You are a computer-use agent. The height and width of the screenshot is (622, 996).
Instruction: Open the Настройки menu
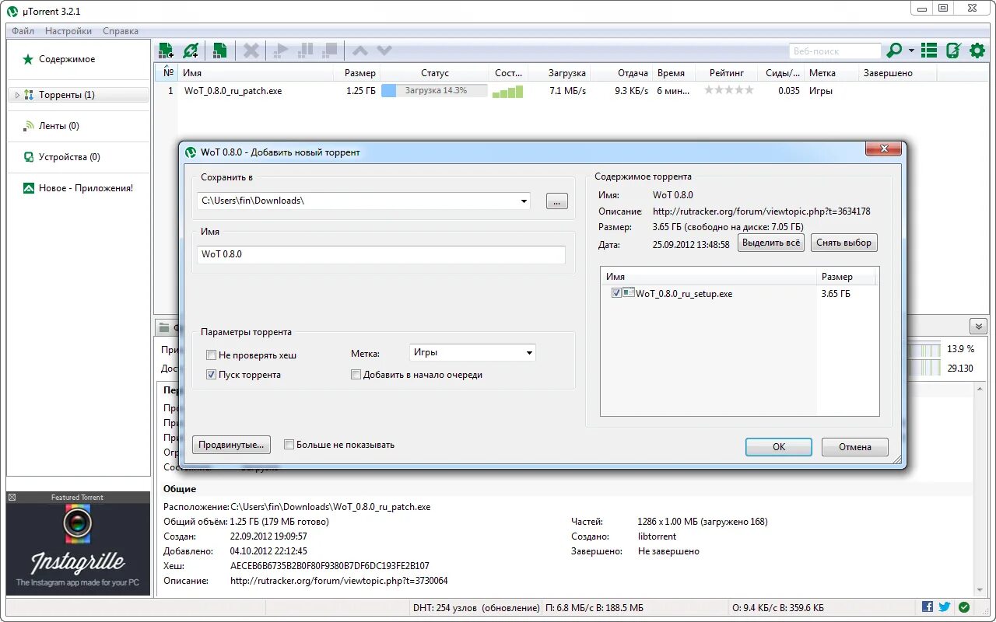pyautogui.click(x=68, y=31)
